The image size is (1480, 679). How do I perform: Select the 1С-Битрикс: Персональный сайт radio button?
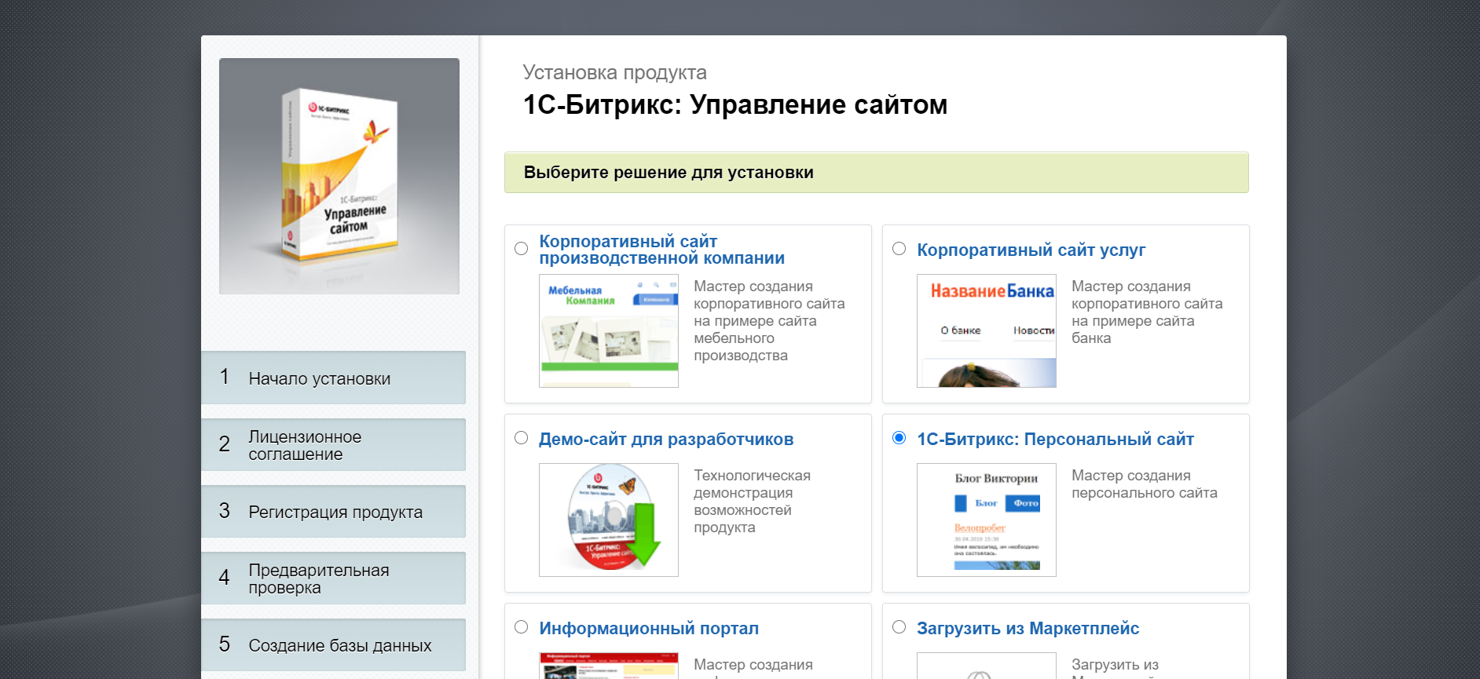(899, 438)
